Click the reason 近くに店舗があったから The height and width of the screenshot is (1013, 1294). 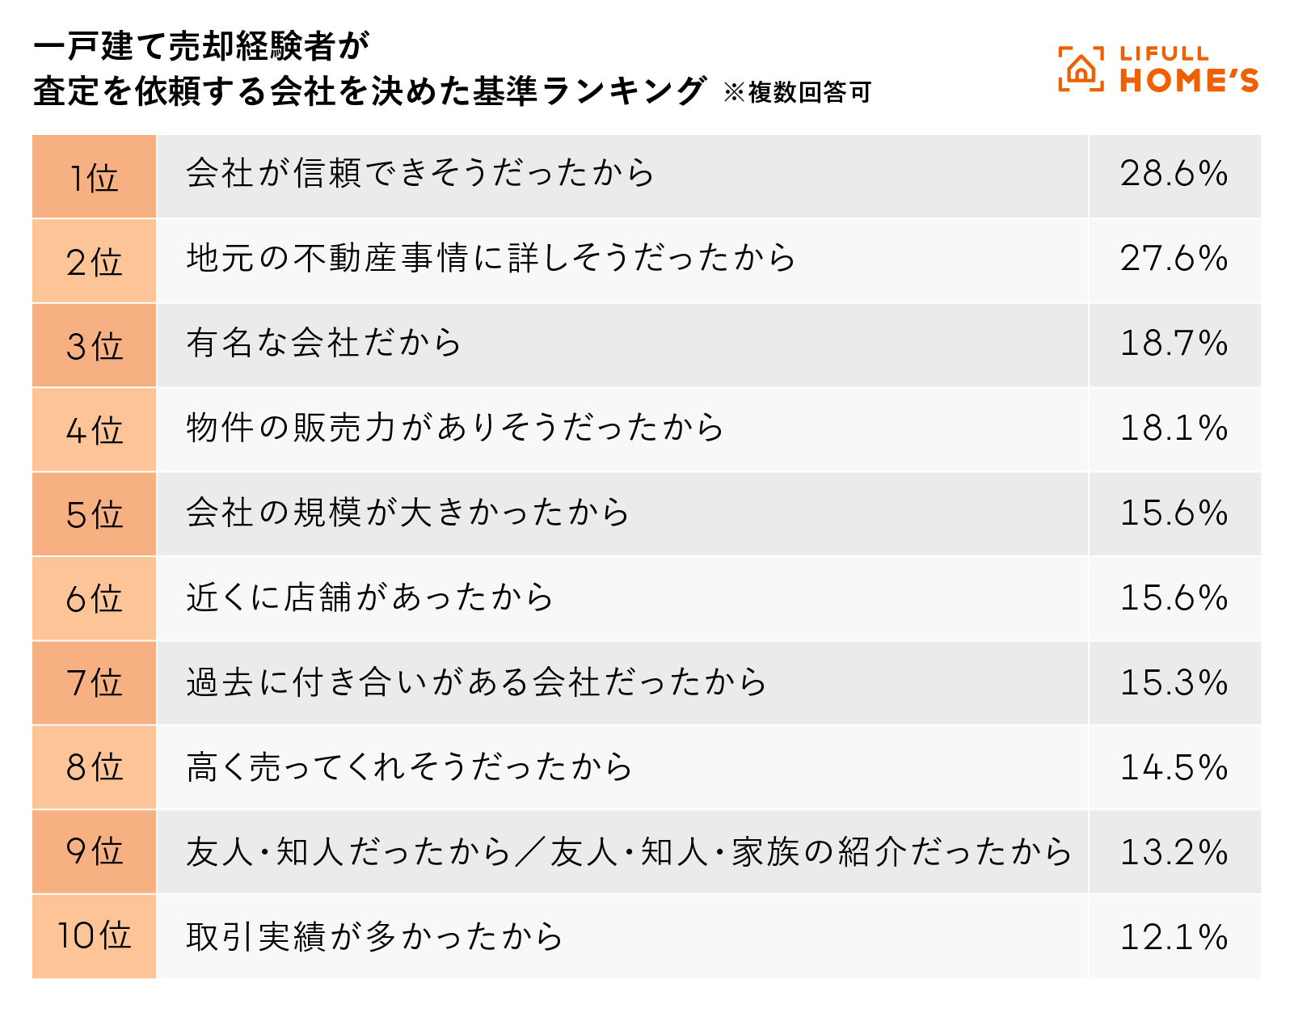point(369,597)
